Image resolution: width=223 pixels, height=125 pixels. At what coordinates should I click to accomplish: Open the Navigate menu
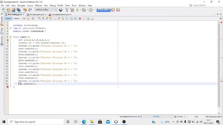point(21,6)
